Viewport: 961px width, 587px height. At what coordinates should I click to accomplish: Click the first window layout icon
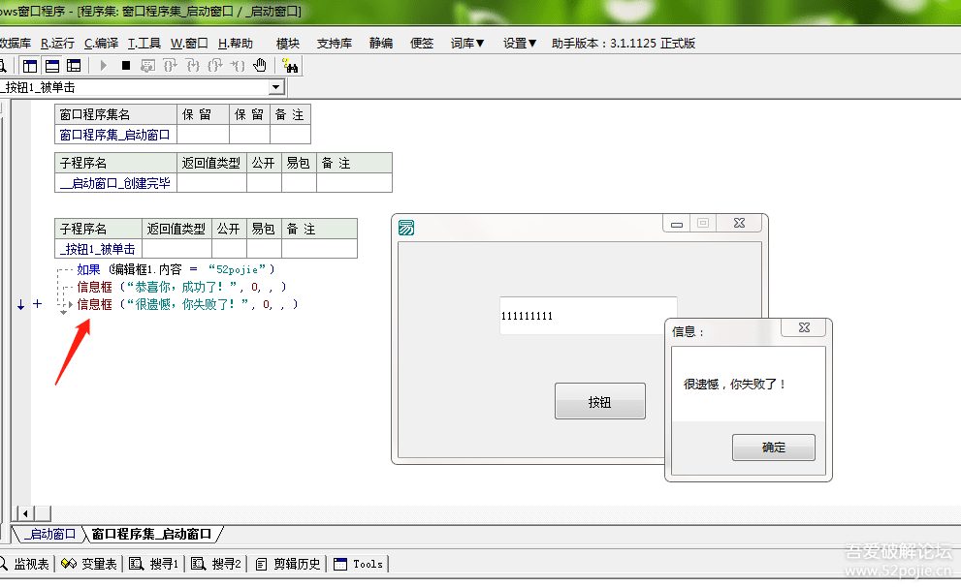30,66
